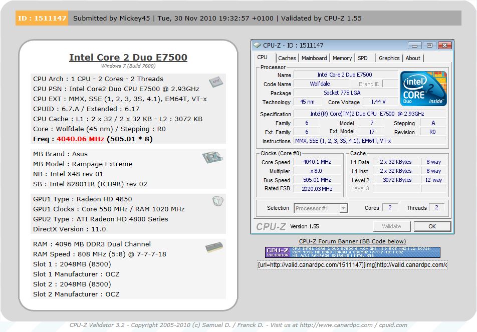Open the Caches tab

pos(287,58)
